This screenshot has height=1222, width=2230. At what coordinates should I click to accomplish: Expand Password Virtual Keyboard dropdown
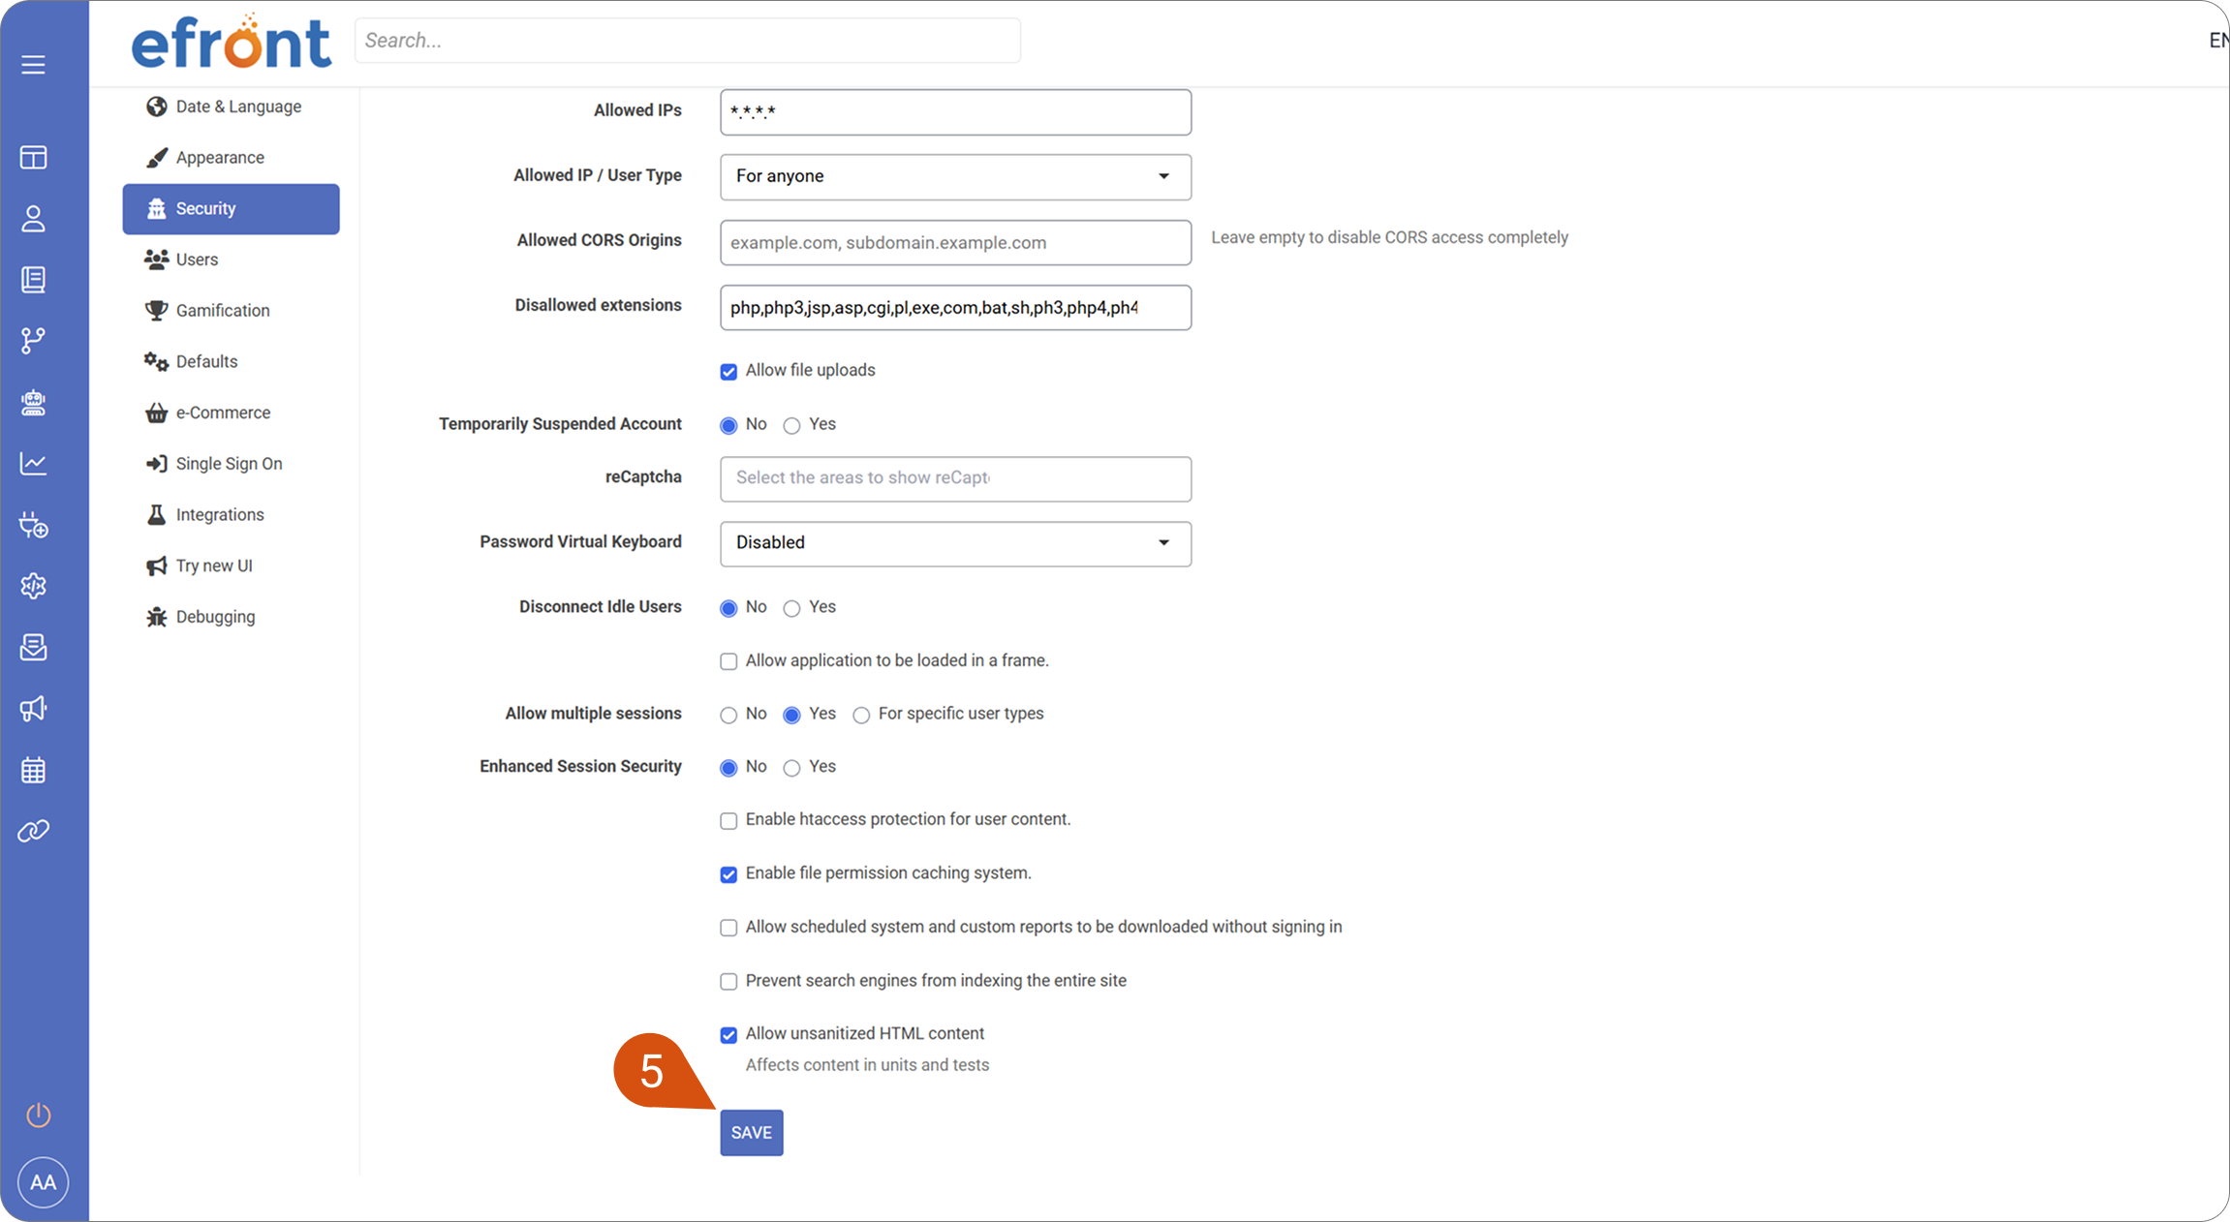point(955,543)
